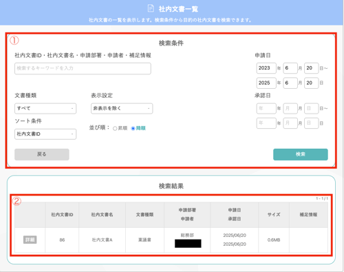This screenshot has width=344, height=272.
Task: Click the 文書種類 column header in results
Action: [x=144, y=215]
